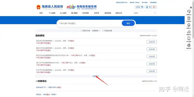Click the blue 搜索 button

point(128,23)
